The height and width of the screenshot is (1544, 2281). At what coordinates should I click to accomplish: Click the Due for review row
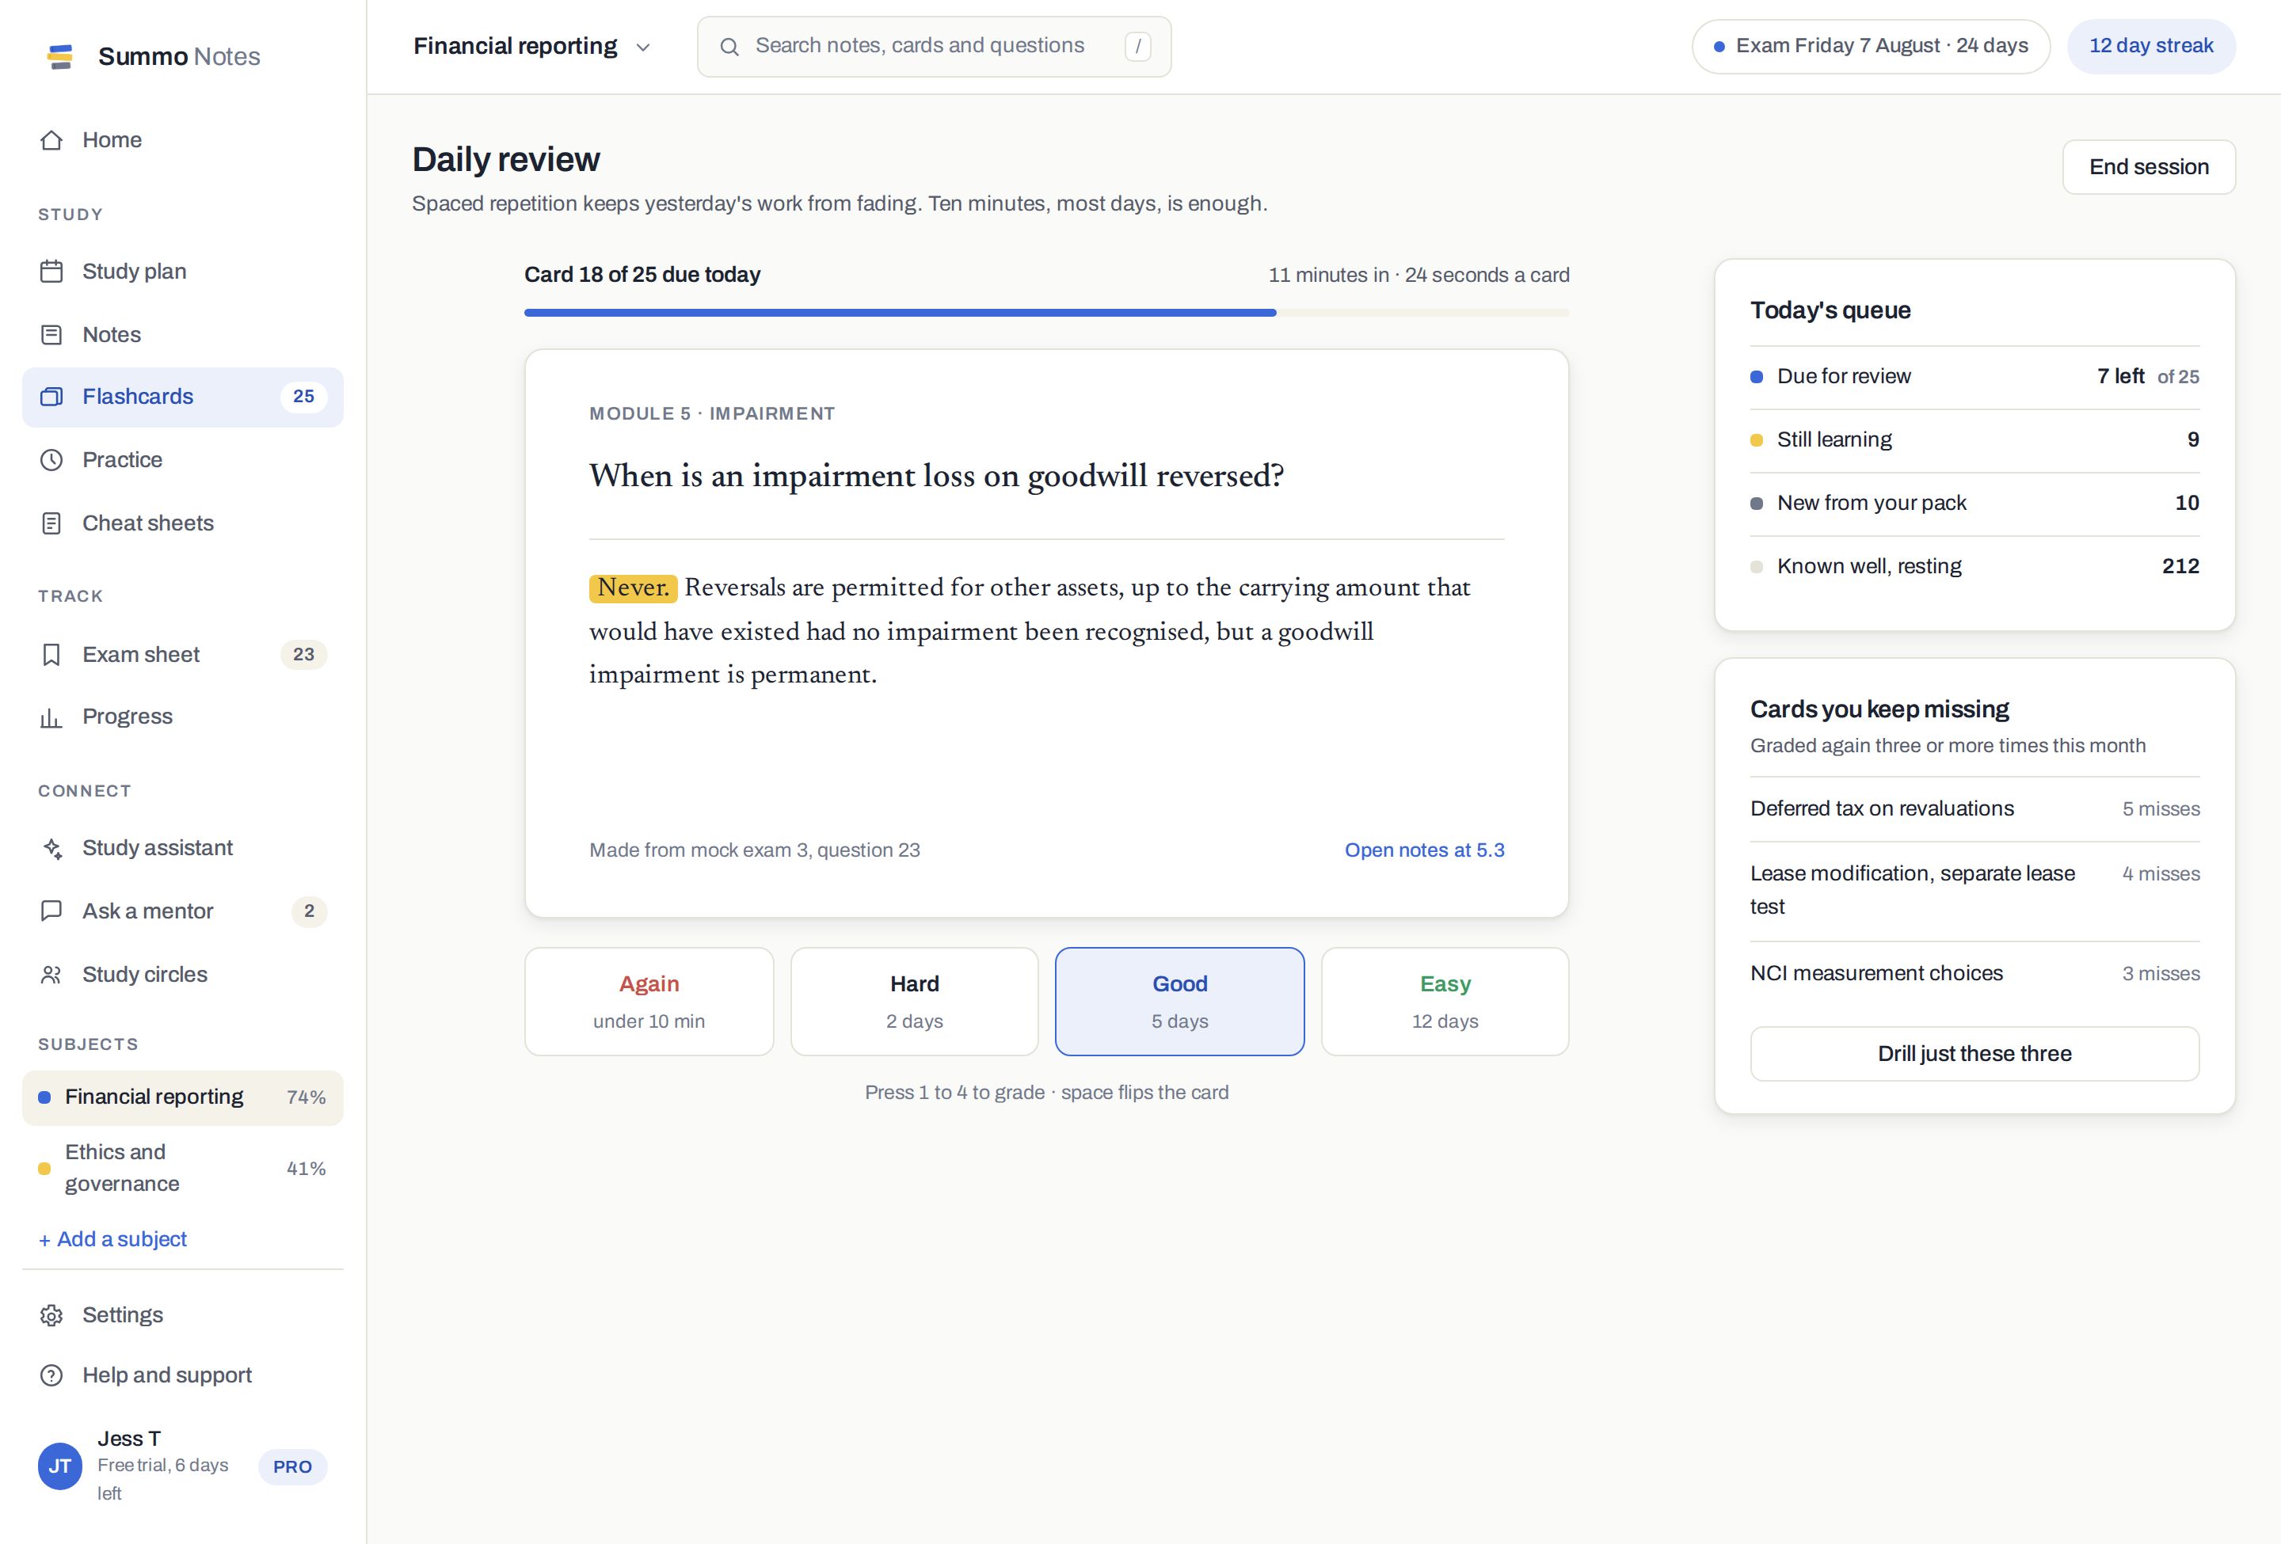1974,377
